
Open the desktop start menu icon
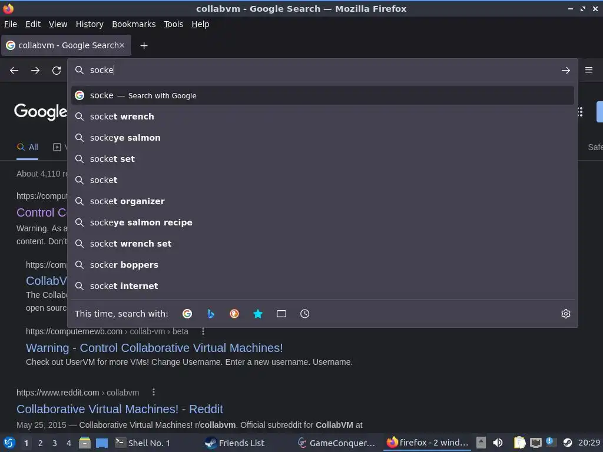(9, 443)
